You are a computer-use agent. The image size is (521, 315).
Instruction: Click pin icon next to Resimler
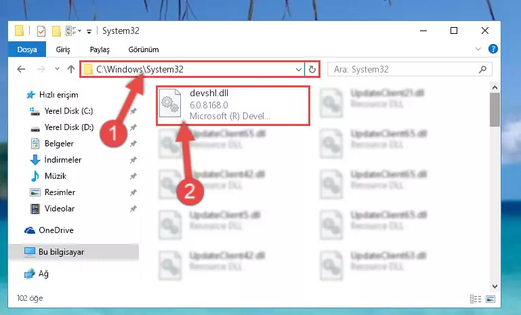pyautogui.click(x=133, y=192)
